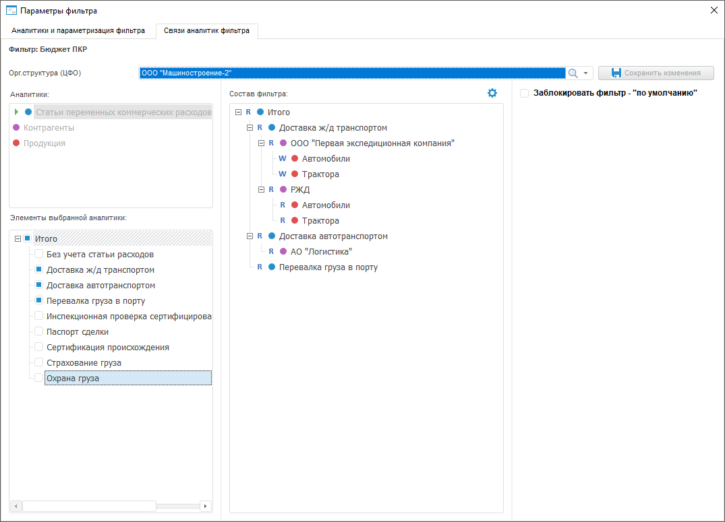Select the Контрагенты analytic
The image size is (725, 522).
coord(49,128)
